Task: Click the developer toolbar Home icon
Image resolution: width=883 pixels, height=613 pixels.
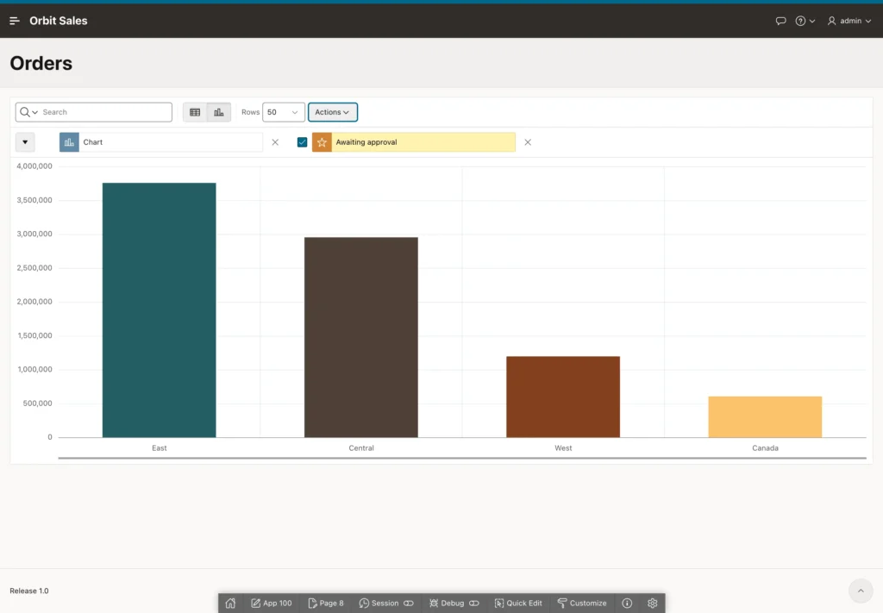Action: tap(230, 603)
